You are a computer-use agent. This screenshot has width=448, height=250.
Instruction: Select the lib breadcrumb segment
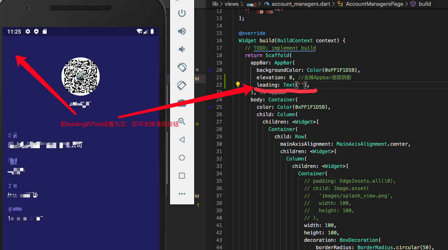pos(215,4)
